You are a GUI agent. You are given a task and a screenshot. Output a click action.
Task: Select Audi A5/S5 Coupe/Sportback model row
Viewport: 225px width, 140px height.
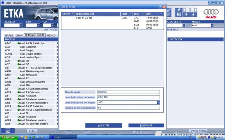click(31, 110)
